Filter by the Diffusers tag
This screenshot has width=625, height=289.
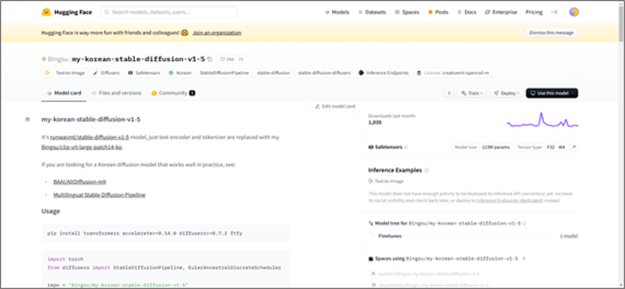tap(106, 73)
